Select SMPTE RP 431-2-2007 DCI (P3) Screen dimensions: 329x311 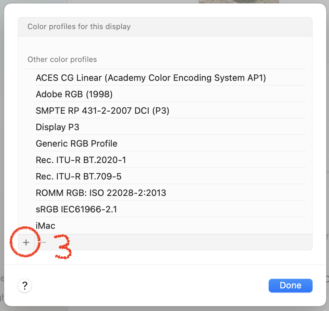tap(102, 111)
